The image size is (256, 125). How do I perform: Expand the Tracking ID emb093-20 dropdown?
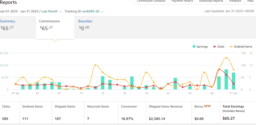point(84,11)
